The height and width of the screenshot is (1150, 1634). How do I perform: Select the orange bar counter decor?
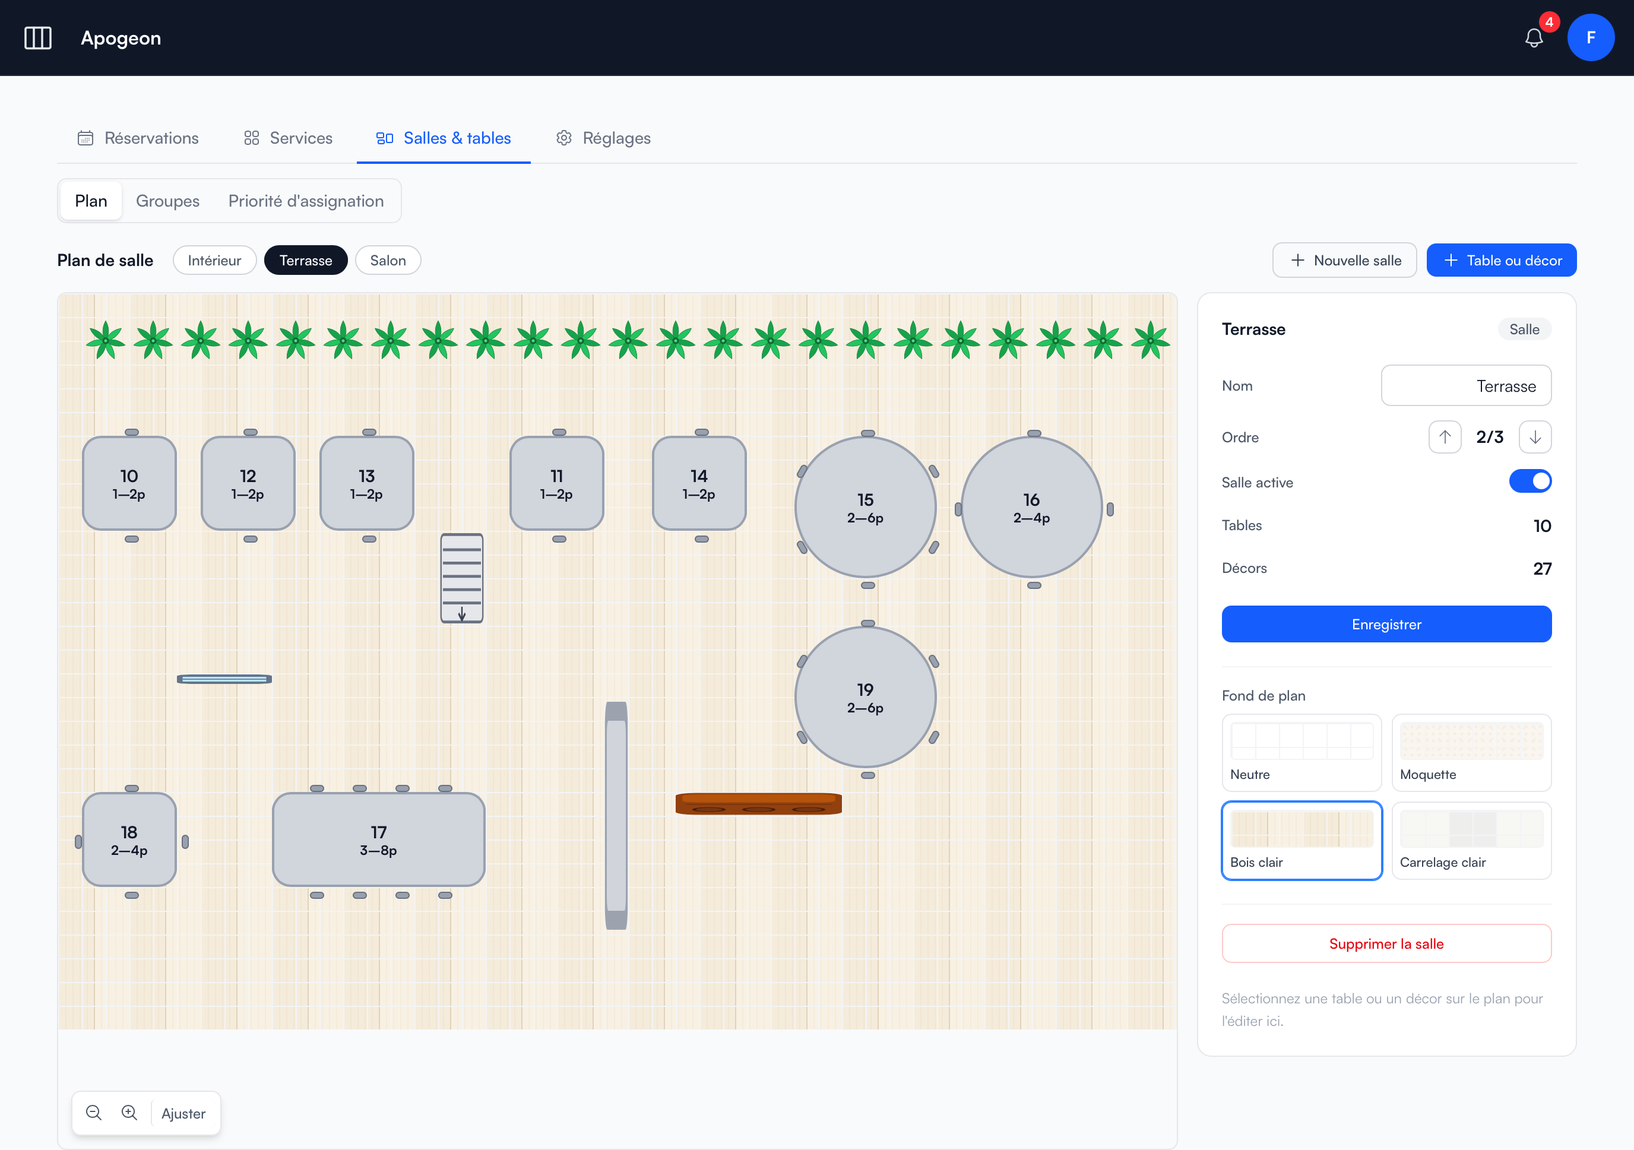click(759, 803)
